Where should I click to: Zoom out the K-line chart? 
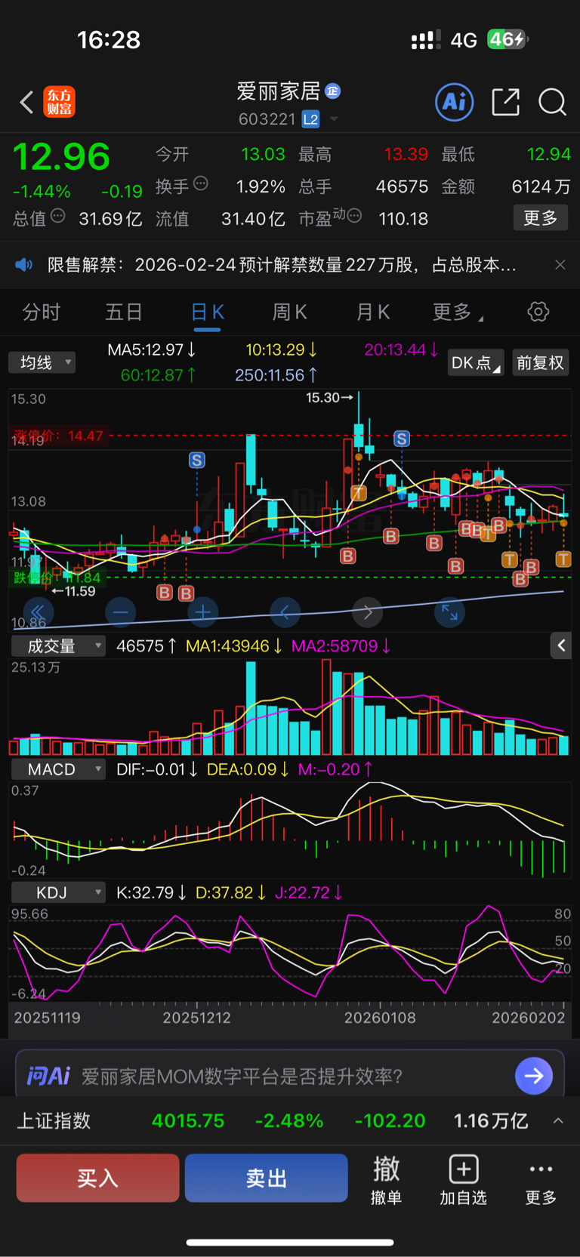[x=121, y=612]
